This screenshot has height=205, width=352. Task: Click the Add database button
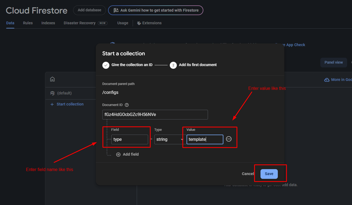89,10
